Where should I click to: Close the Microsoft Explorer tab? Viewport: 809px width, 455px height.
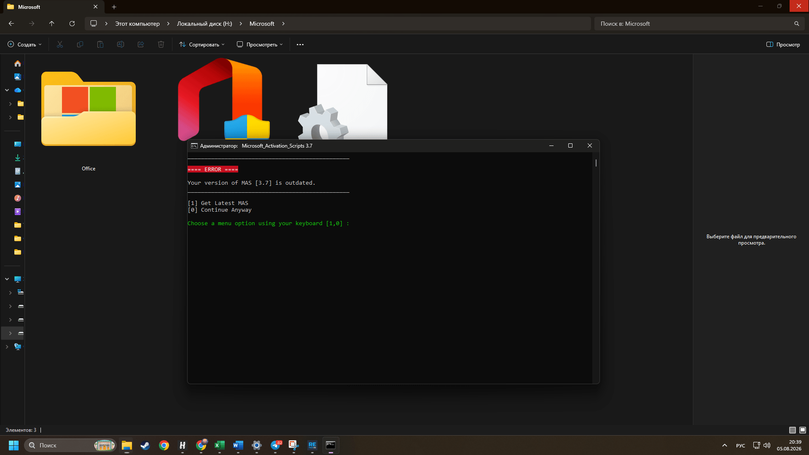tap(96, 7)
